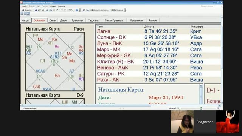This screenshot has width=242, height=136.
Task: Select the Луна - ПиК row
Action: (x=158, y=43)
